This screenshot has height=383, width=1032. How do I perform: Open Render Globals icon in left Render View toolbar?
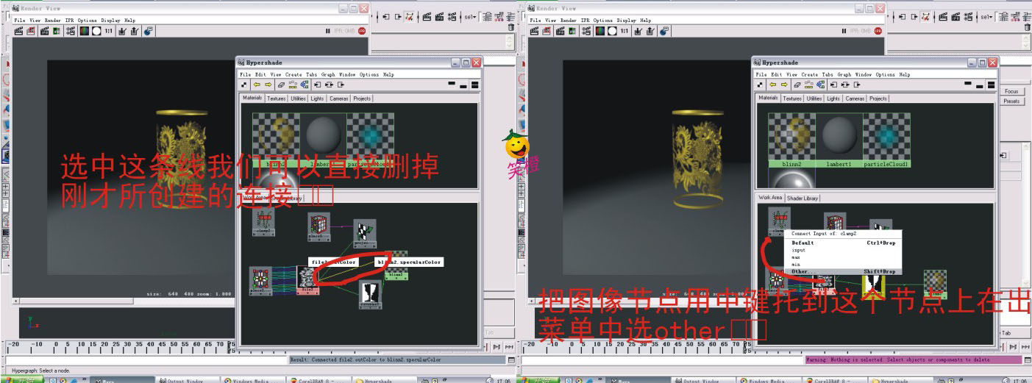point(71,32)
